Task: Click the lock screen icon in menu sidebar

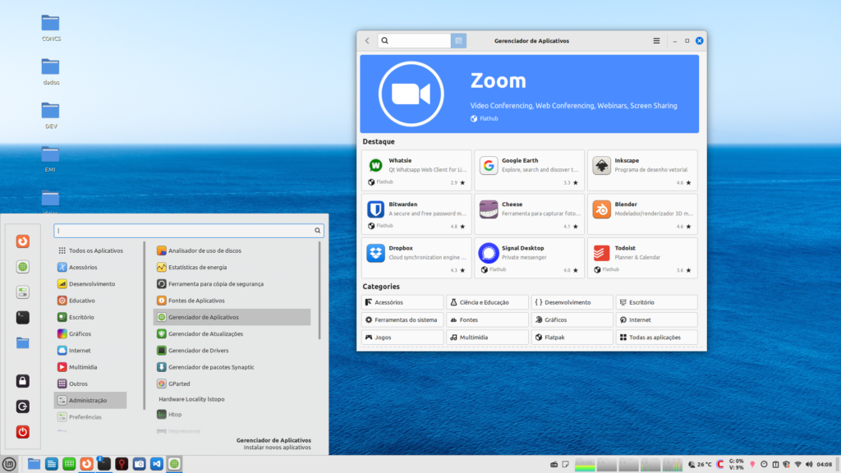Action: [23, 381]
